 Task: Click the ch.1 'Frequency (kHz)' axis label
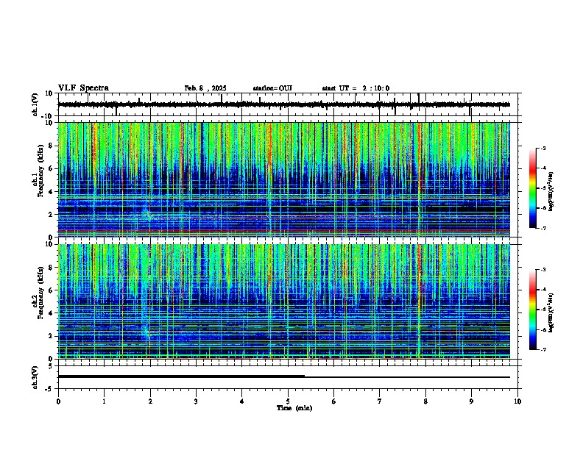coord(40,171)
